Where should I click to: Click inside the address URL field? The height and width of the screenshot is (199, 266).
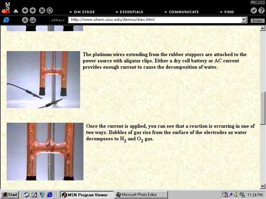(153, 20)
